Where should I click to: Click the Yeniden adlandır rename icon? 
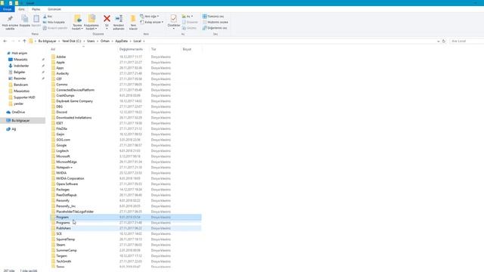click(119, 18)
